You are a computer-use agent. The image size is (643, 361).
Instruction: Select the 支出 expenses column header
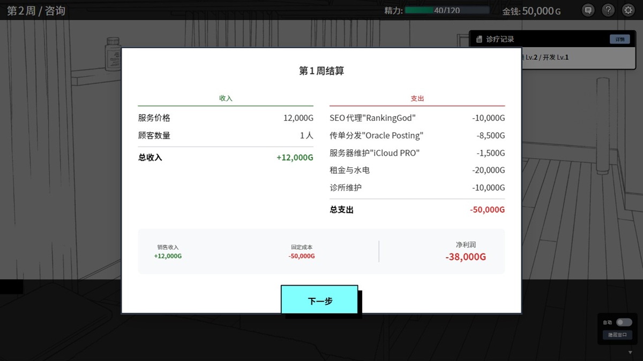coord(417,98)
